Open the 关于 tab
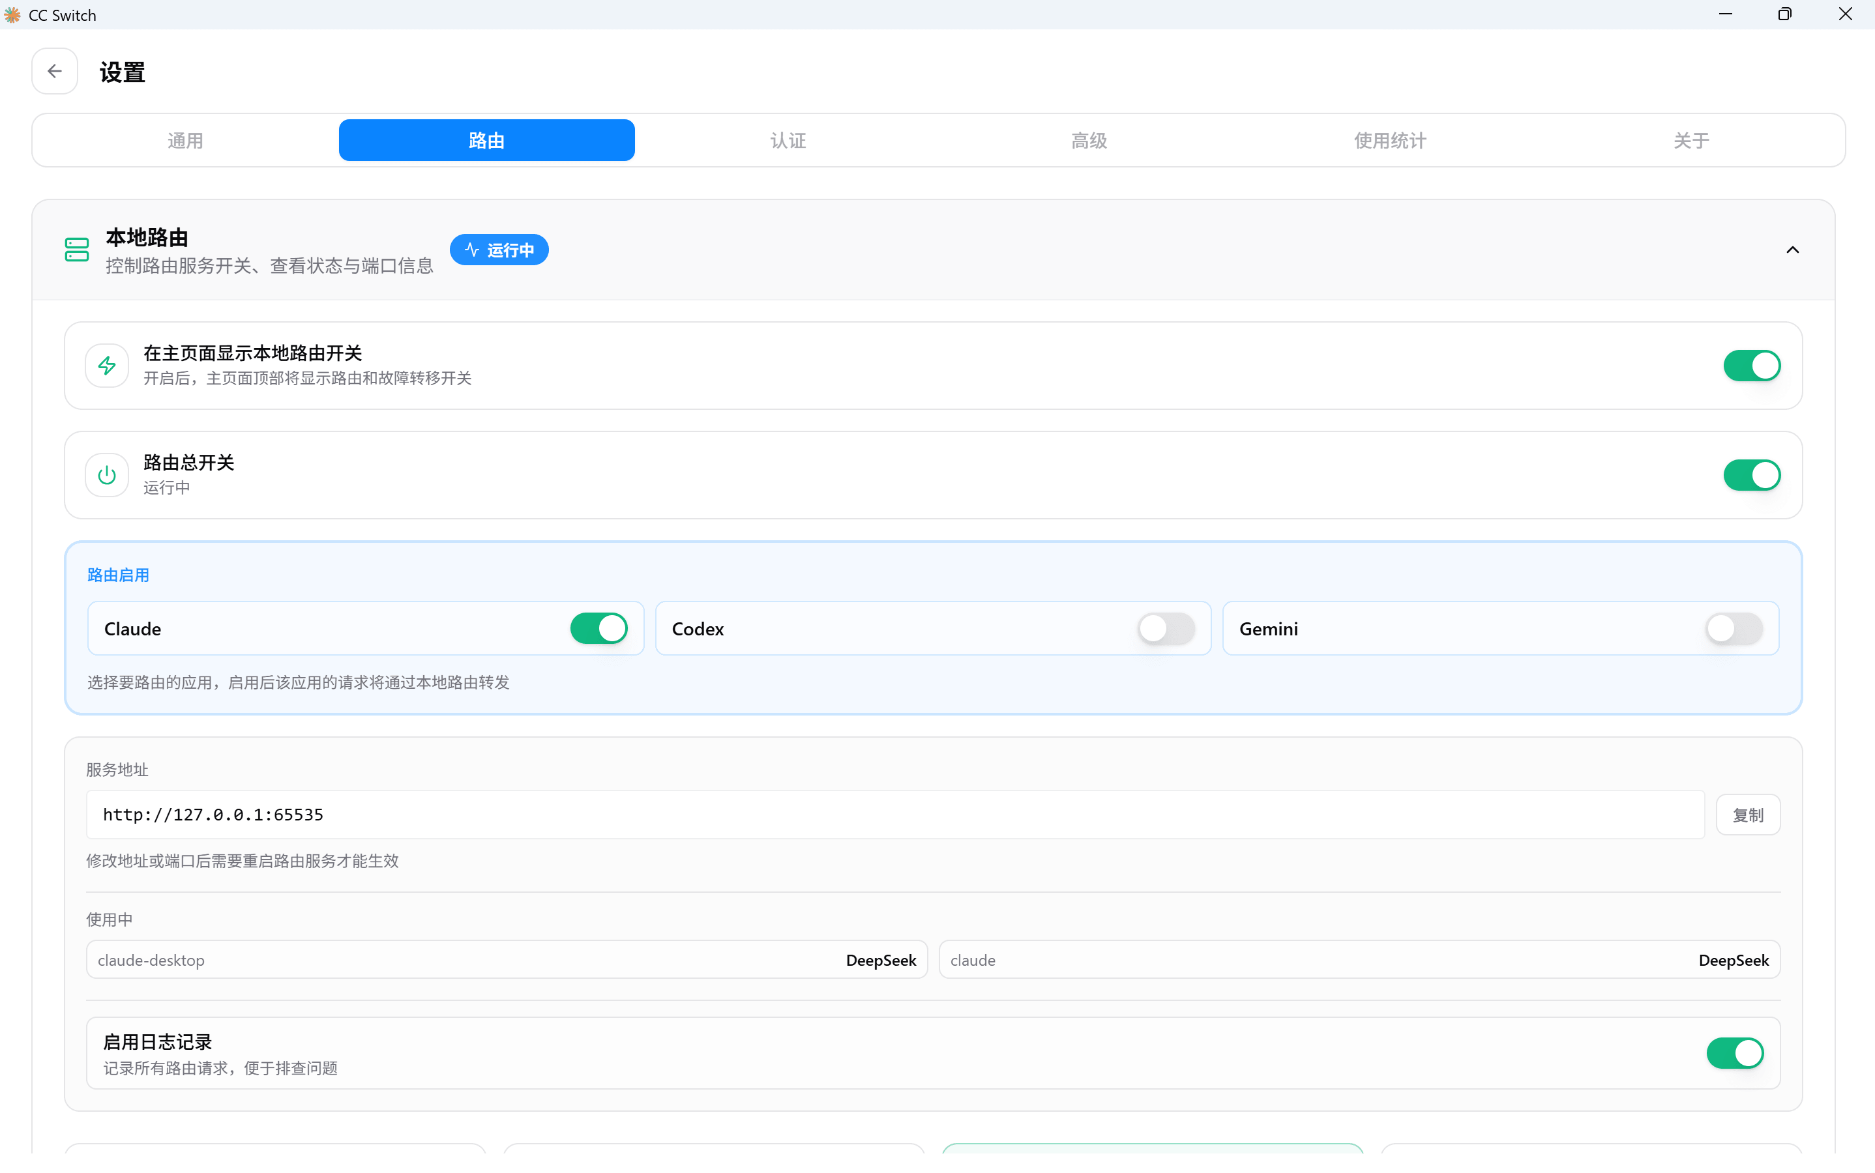Screen dimensions: 1875x1173 (x=1691, y=140)
